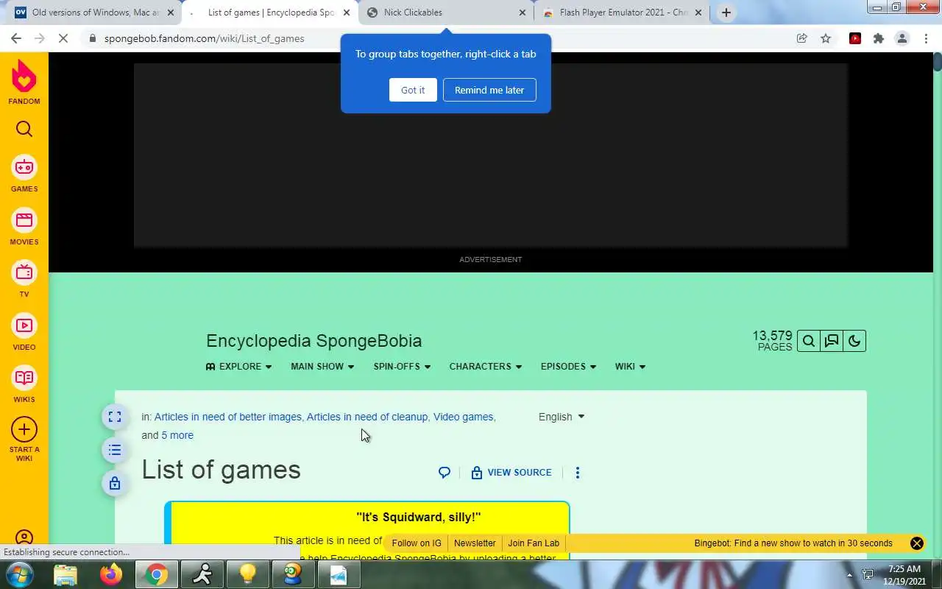
Task: Click the page lock icon on left rail
Action: pos(115,483)
